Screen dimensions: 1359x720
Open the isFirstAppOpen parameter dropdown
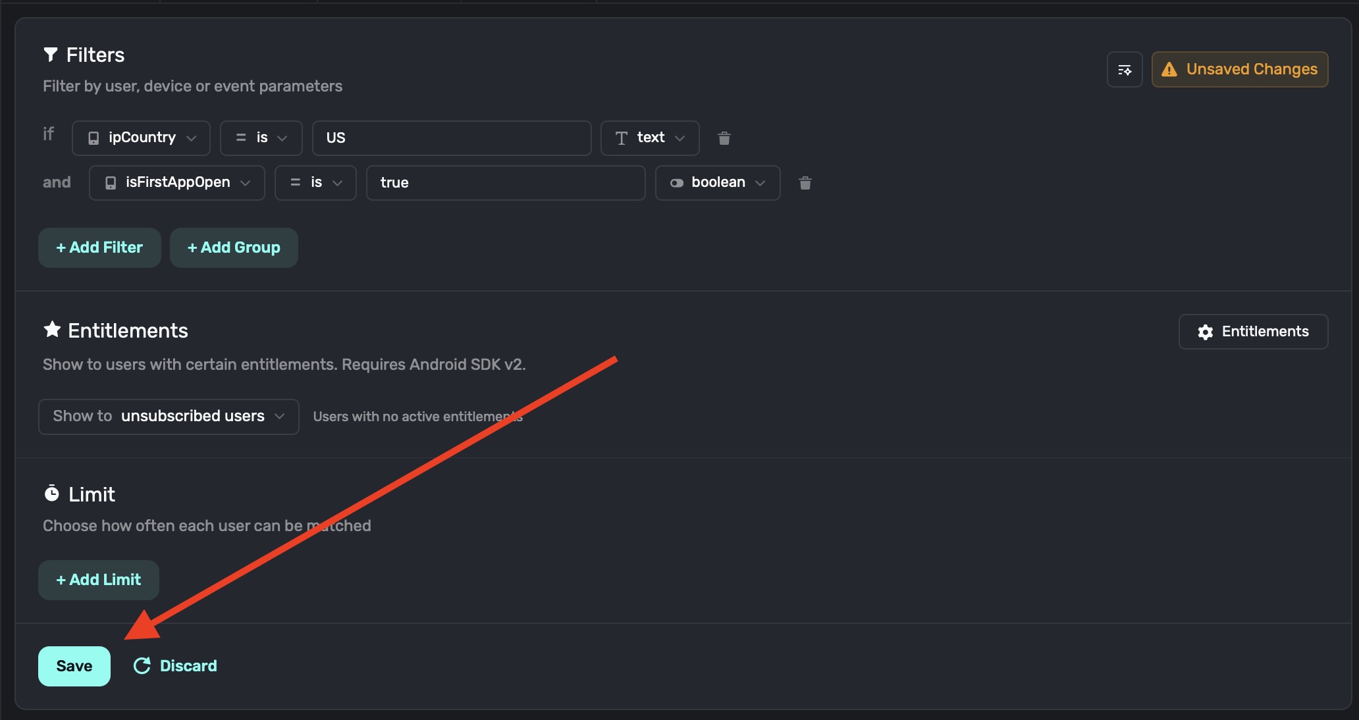[176, 183]
